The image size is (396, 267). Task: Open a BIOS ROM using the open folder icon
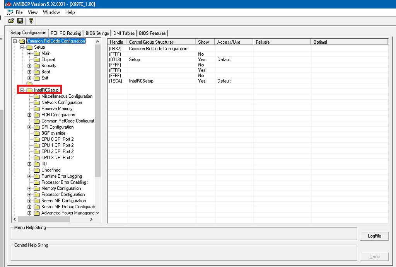[x=11, y=20]
